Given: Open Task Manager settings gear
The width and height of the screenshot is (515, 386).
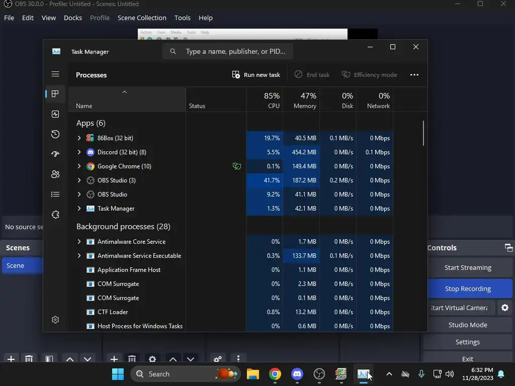Looking at the screenshot, I should (55, 319).
